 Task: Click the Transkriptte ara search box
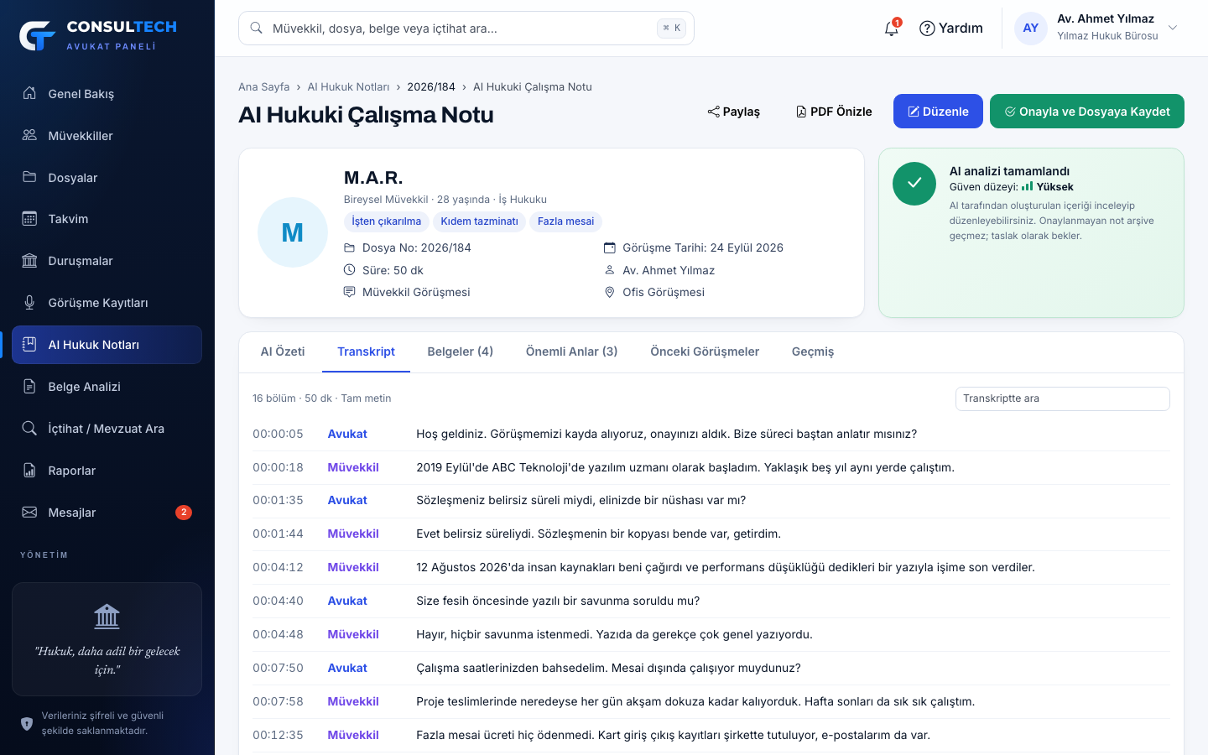1063,398
